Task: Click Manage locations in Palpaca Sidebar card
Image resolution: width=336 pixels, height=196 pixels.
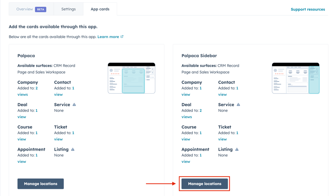Action: point(205,184)
